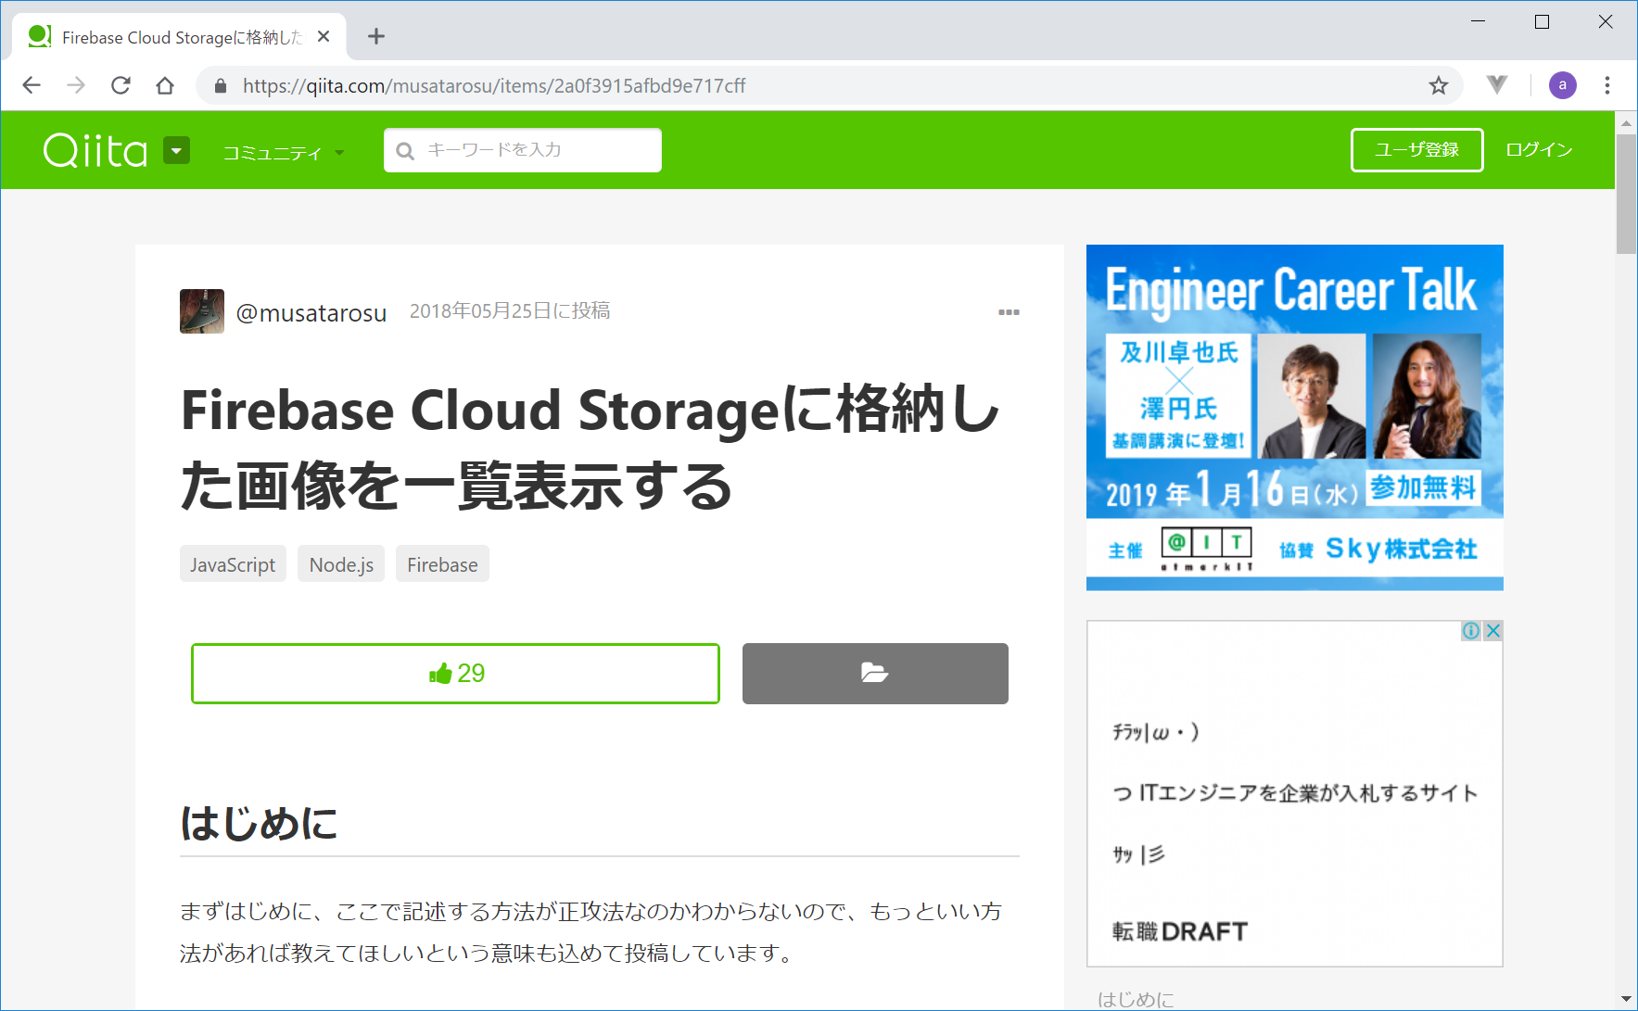The height and width of the screenshot is (1011, 1638).
Task: Open the Chrome three-dot menu
Action: (1607, 85)
